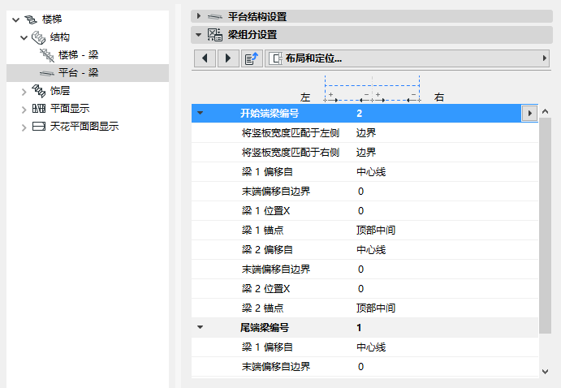Click the 梁组分设置 panel icon

pyautogui.click(x=215, y=35)
